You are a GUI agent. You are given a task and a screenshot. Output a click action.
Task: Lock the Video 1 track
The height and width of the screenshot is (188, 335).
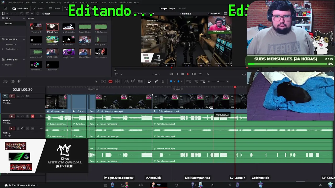point(18,96)
